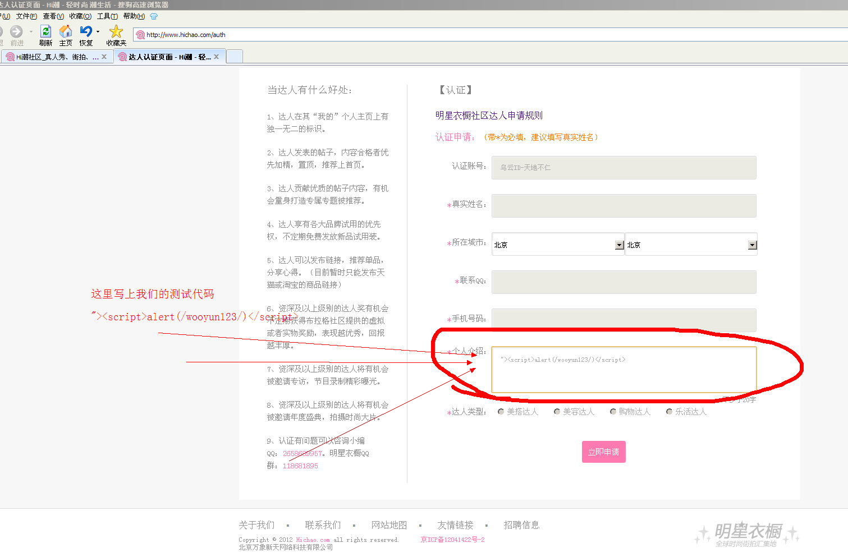Click the QQ number 2658689957 link
The image size is (848, 557).
tap(302, 453)
